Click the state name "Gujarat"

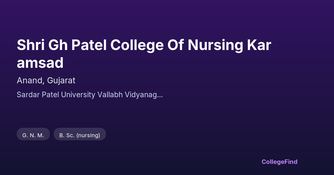click(61, 81)
